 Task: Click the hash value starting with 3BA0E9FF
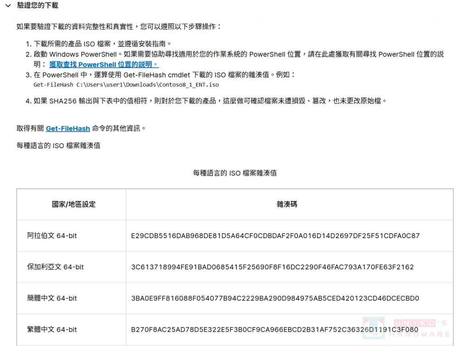(275, 298)
